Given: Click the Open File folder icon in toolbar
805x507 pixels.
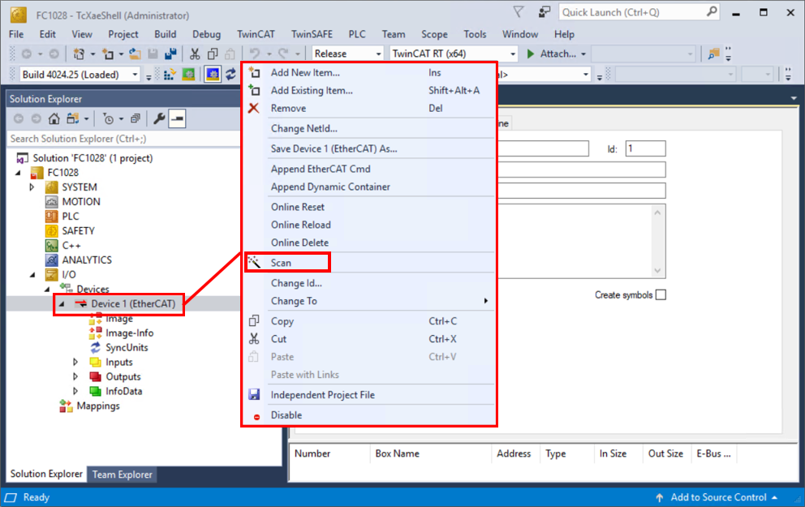Looking at the screenshot, I should click(135, 54).
